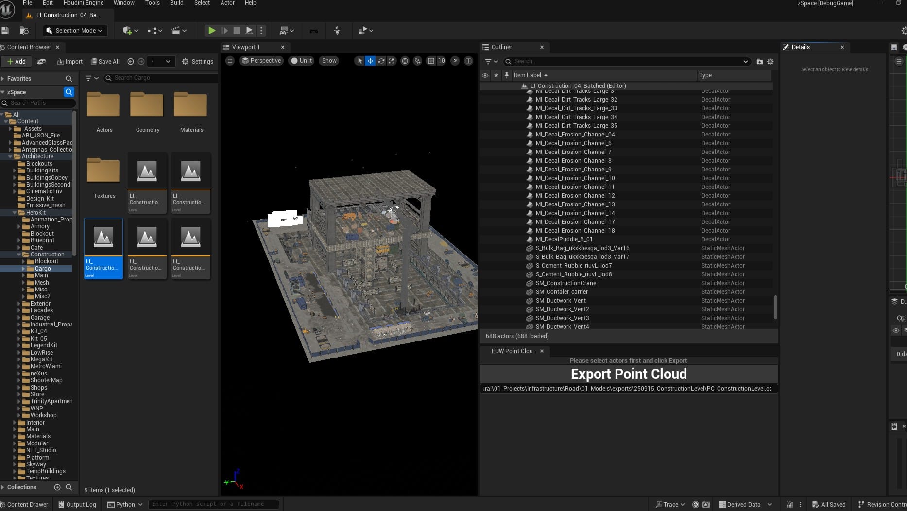The image size is (907, 511).
Task: Toggle visibility eye for SM_ConstructionCrane
Action: pos(484,283)
